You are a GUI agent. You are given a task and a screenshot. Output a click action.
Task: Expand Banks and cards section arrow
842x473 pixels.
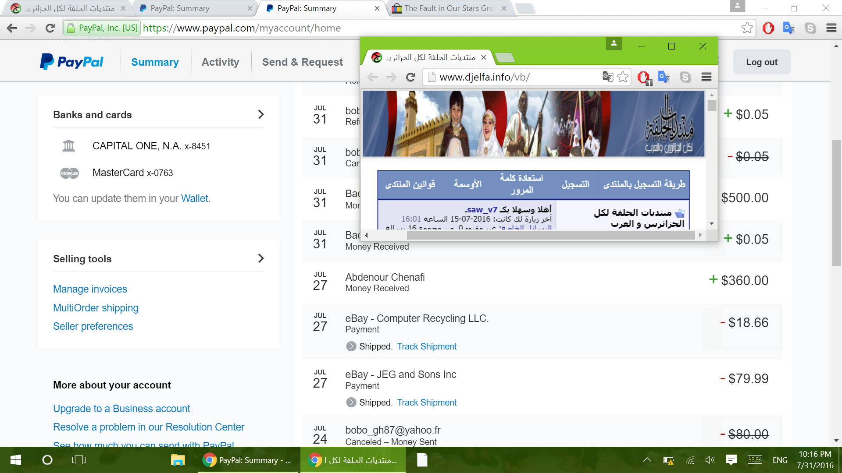(261, 114)
